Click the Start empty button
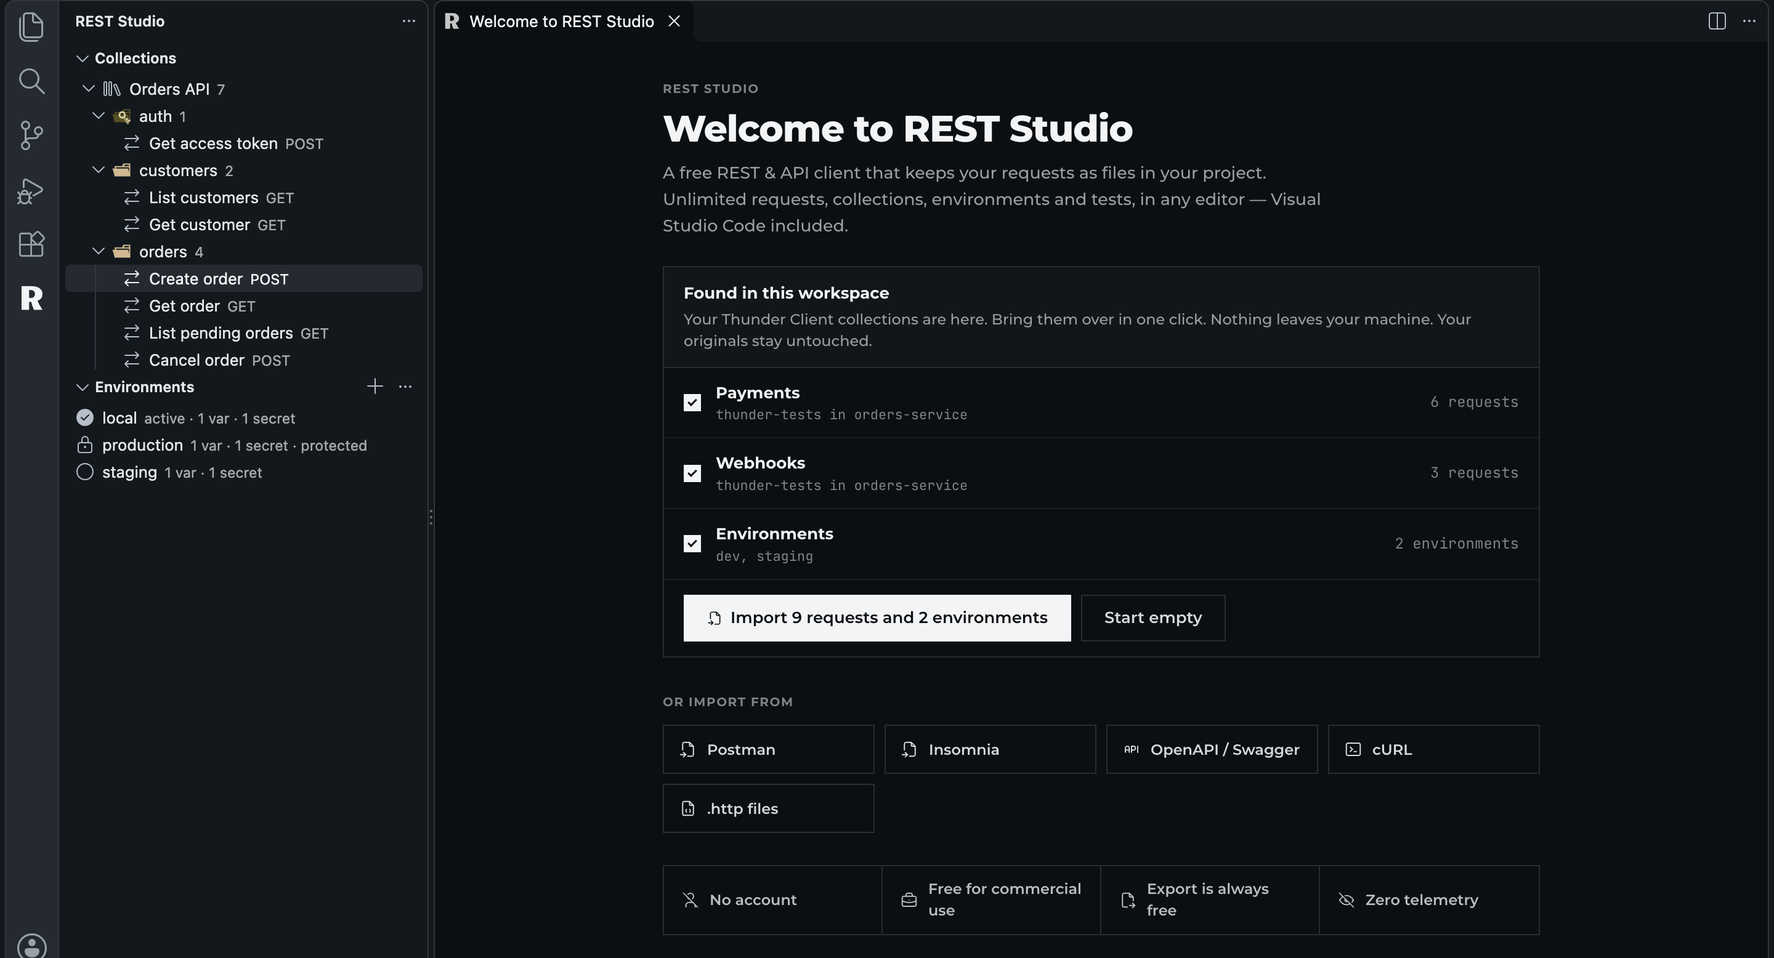 coord(1153,618)
